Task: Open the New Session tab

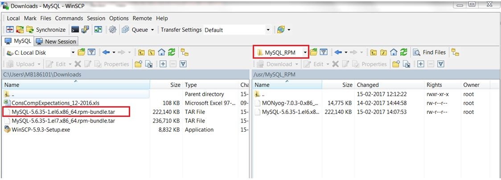Action: (56, 41)
